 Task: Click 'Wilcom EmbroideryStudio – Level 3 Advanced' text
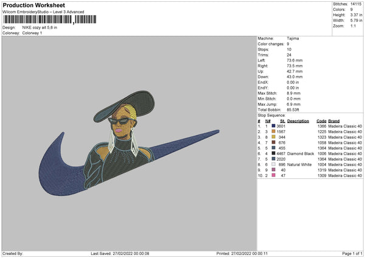click(x=43, y=12)
